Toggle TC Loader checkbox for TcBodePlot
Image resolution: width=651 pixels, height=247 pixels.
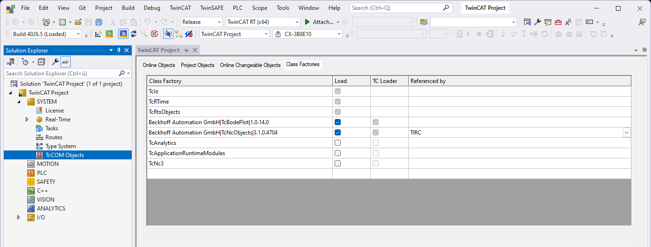click(x=375, y=122)
